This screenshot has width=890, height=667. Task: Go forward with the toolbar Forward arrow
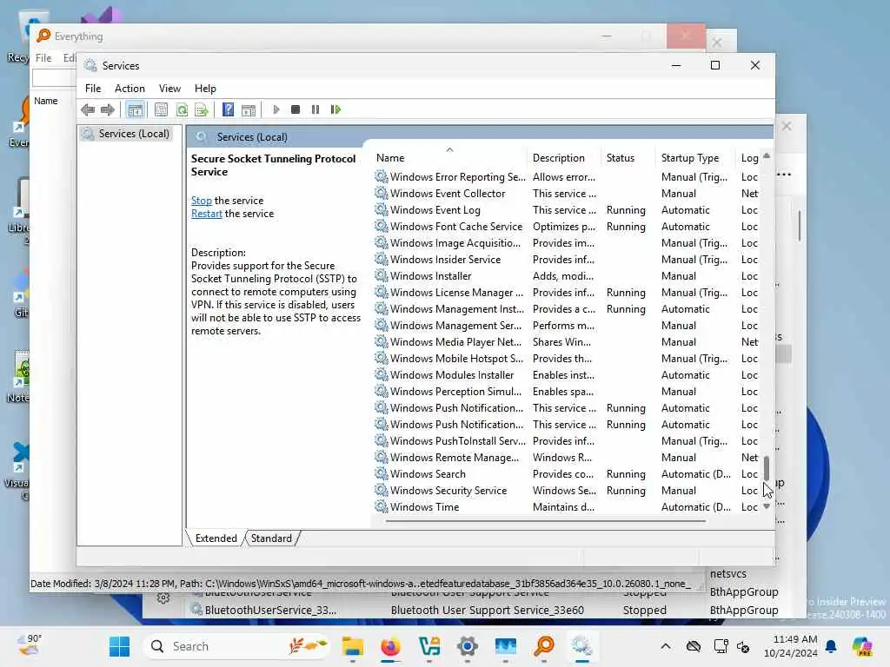(x=107, y=109)
